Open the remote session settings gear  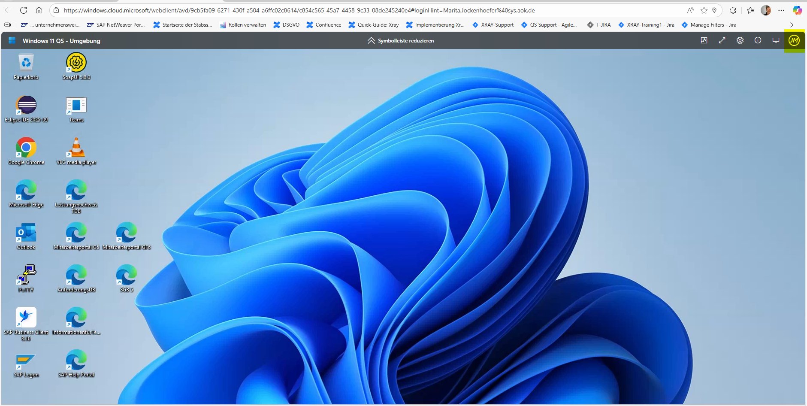[740, 40]
